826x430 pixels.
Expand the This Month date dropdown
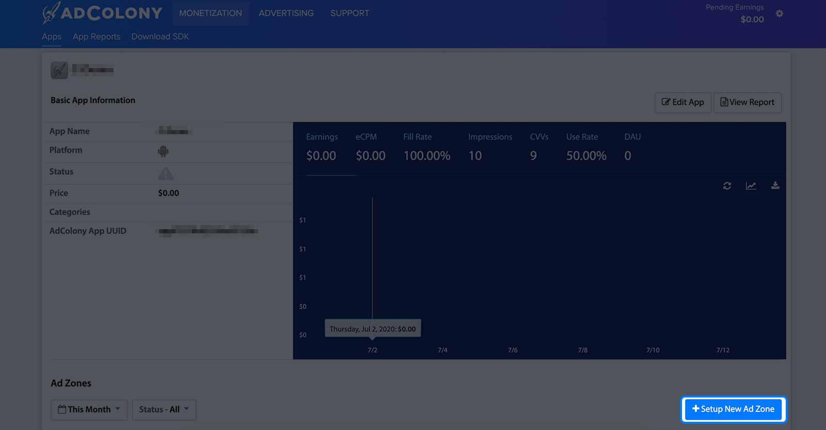[x=89, y=410]
